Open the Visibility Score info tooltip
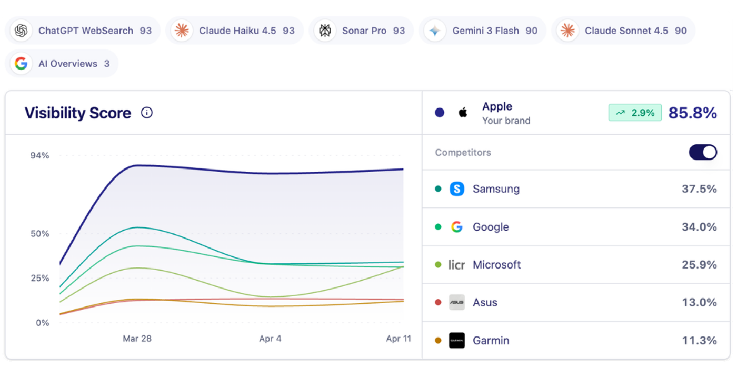Viewport: 737px width, 367px height. pyautogui.click(x=147, y=113)
